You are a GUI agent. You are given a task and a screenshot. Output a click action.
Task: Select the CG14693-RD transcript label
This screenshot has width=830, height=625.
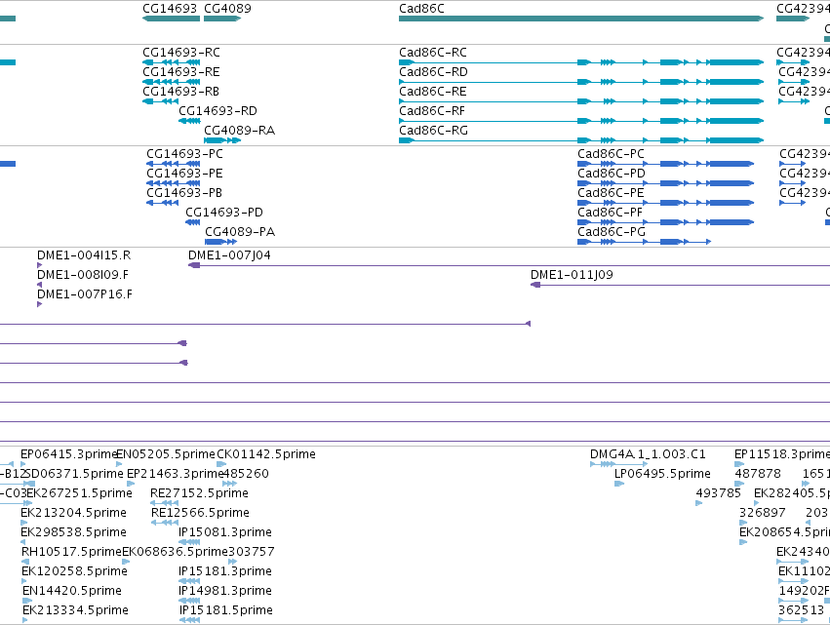coord(218,111)
